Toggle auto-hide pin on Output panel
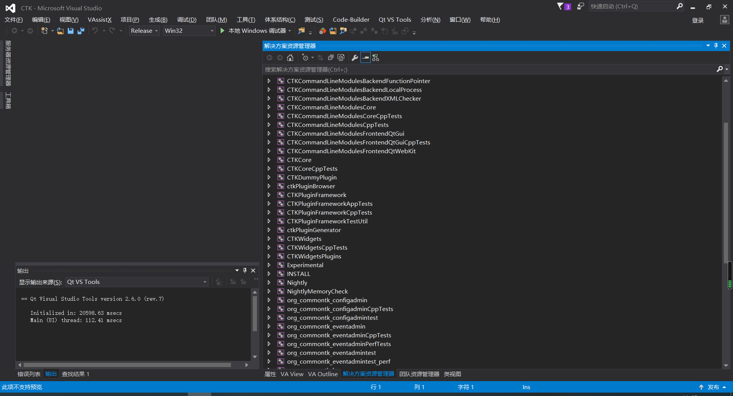Image resolution: width=733 pixels, height=396 pixels. [x=245, y=270]
